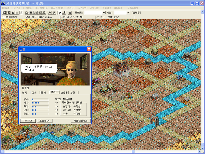Click the horizontal scrollbar left arrow
This screenshot has width=205, height=154.
pos(2,152)
